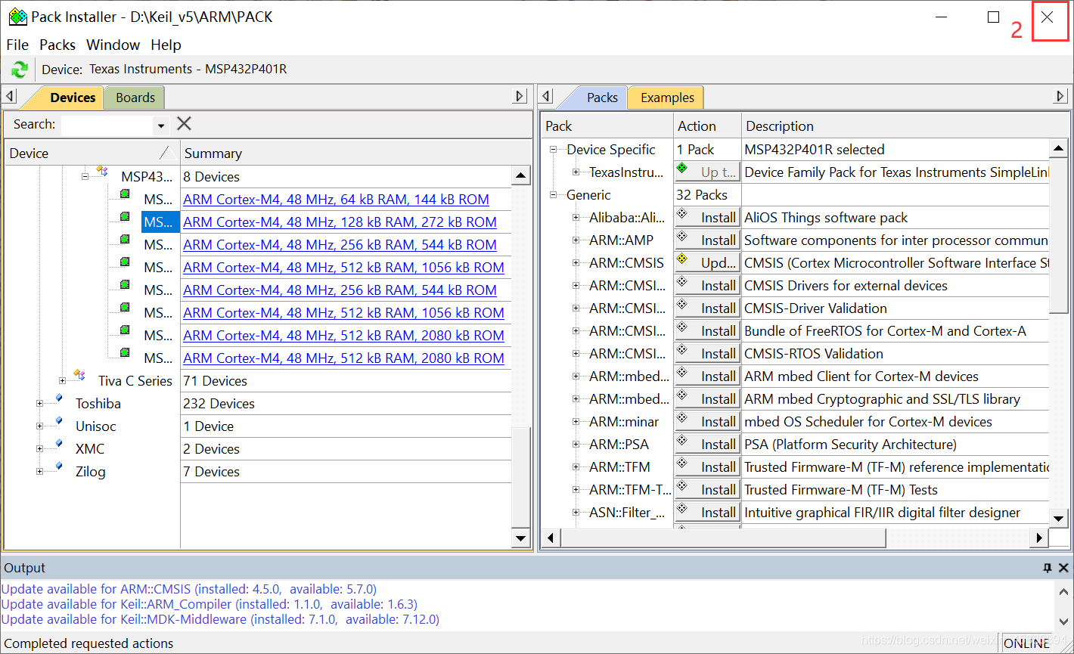Collapse the Generic pack group
Image resolution: width=1074 pixels, height=654 pixels.
click(x=554, y=194)
